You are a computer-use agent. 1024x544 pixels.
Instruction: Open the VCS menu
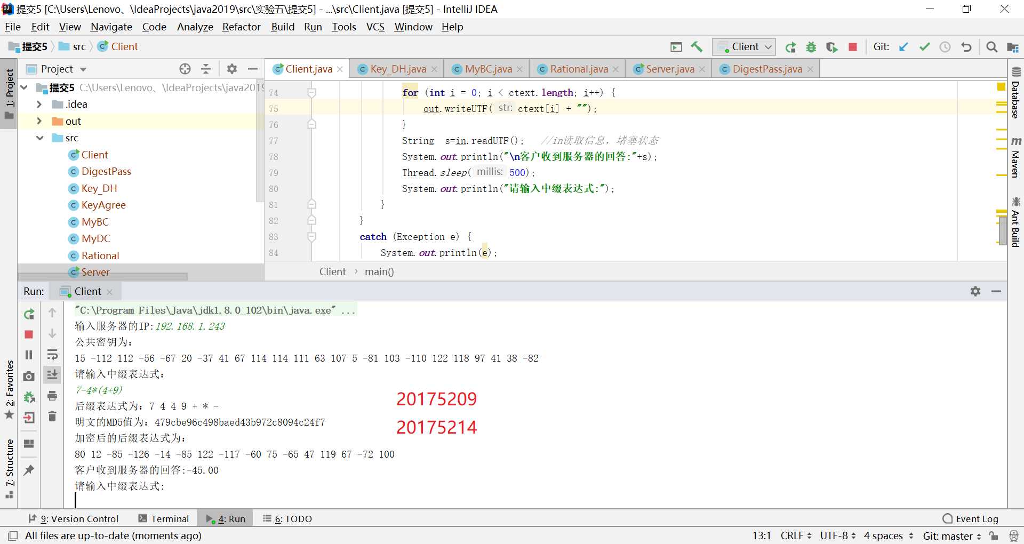pyautogui.click(x=375, y=27)
